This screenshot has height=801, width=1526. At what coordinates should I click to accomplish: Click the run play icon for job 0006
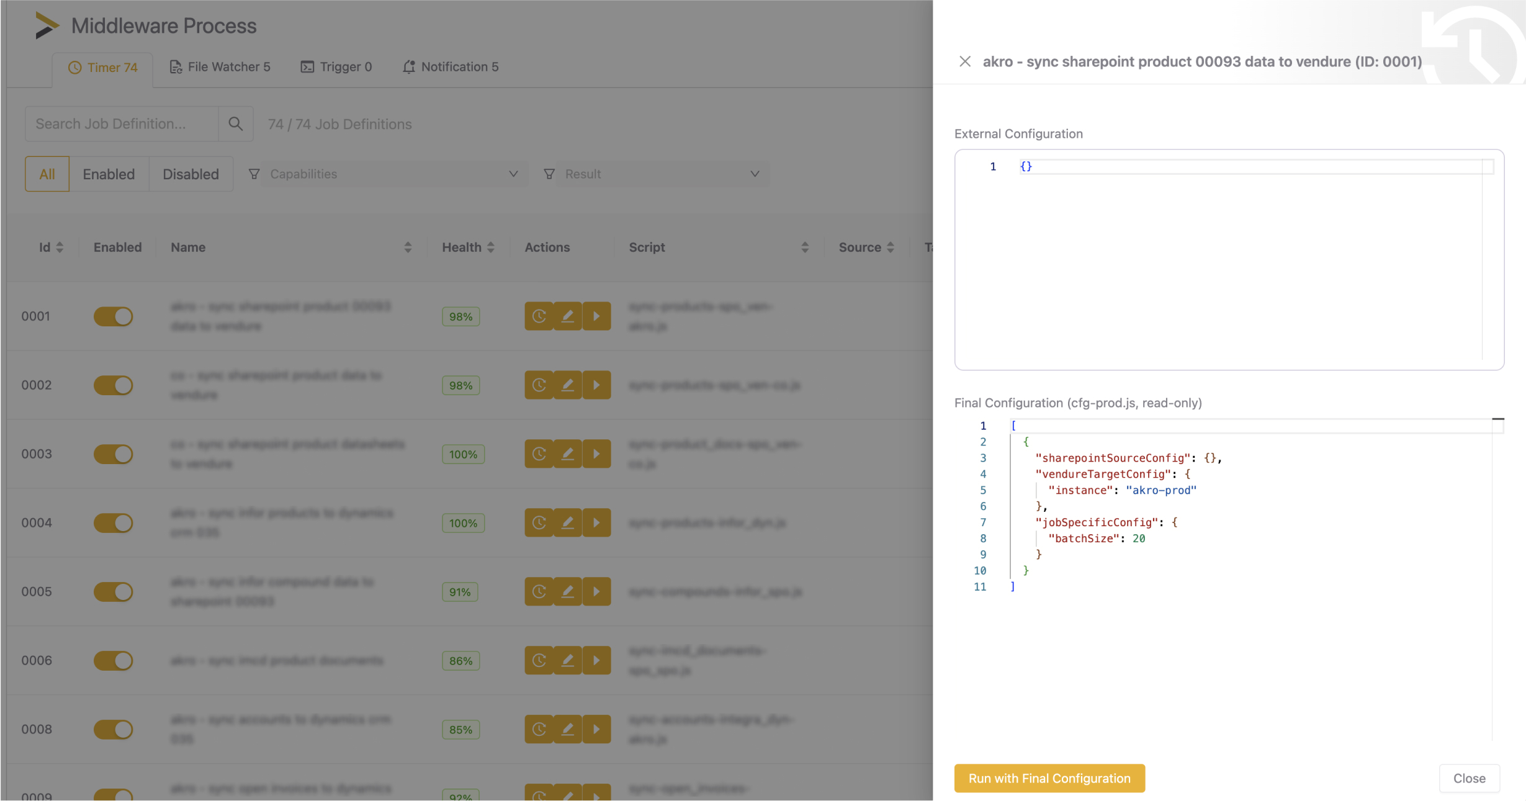pos(596,661)
